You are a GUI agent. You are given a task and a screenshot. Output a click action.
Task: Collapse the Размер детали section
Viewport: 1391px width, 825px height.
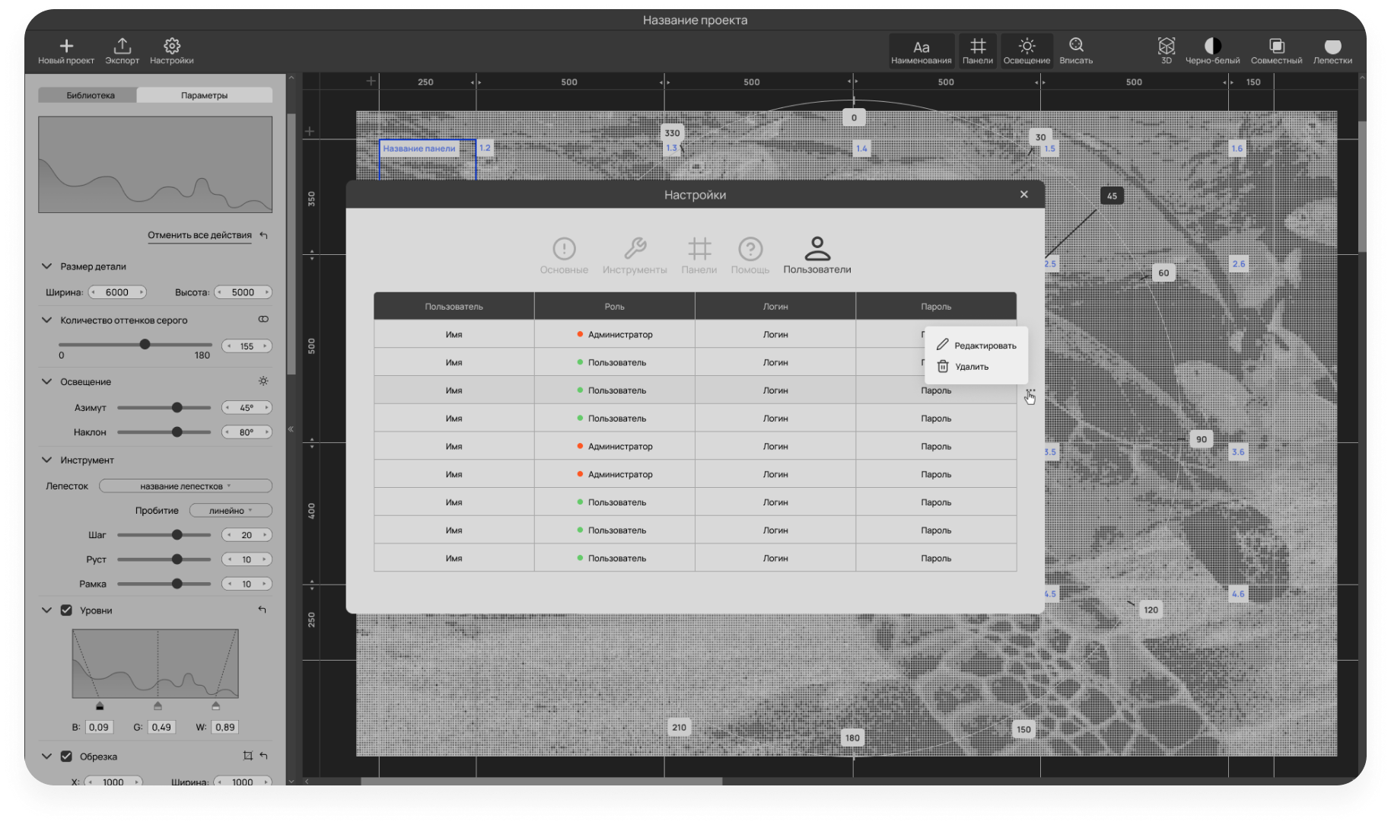(x=46, y=266)
